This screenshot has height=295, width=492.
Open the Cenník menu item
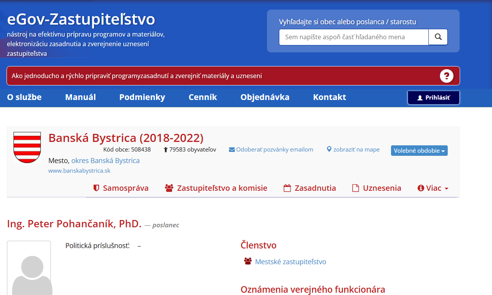[203, 97]
